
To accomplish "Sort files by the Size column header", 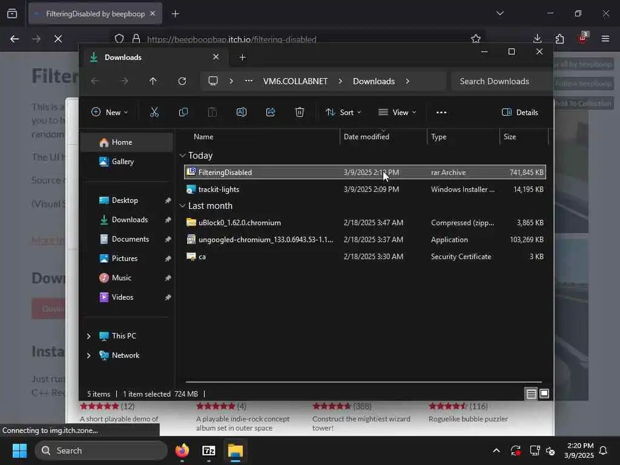I will [524, 137].
